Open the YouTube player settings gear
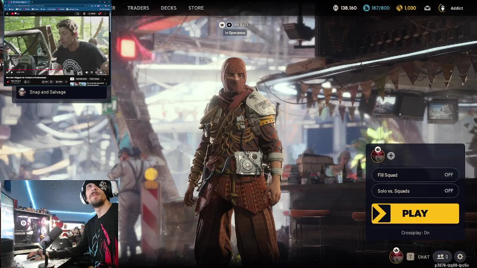Viewport: 477px width, 268px height. click(x=97, y=72)
